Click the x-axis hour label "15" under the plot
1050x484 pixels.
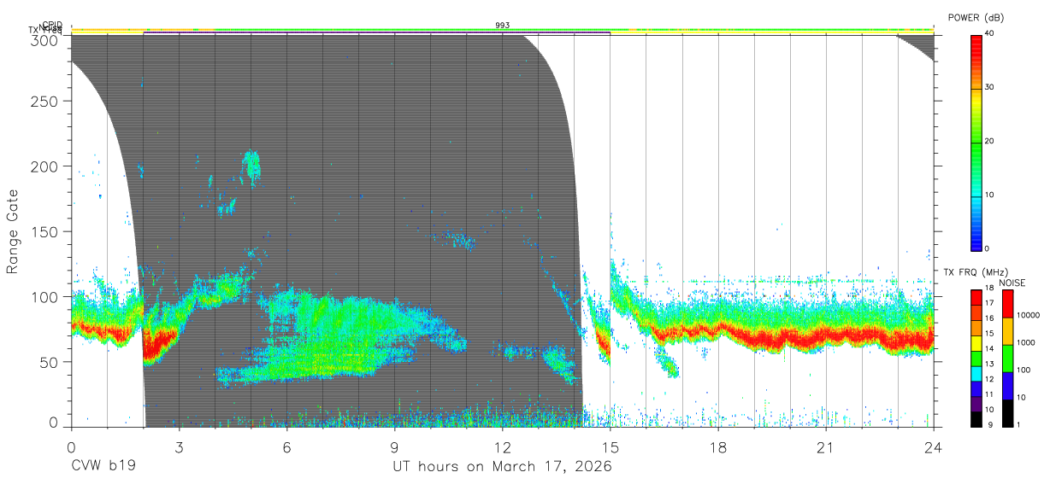(x=610, y=446)
